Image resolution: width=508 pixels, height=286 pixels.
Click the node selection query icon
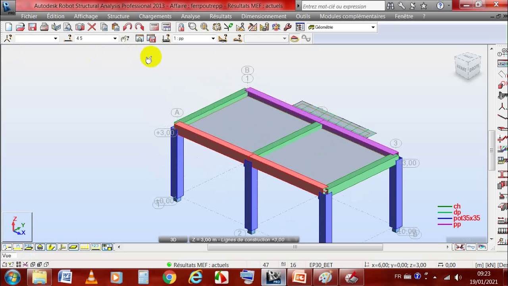[8, 39]
